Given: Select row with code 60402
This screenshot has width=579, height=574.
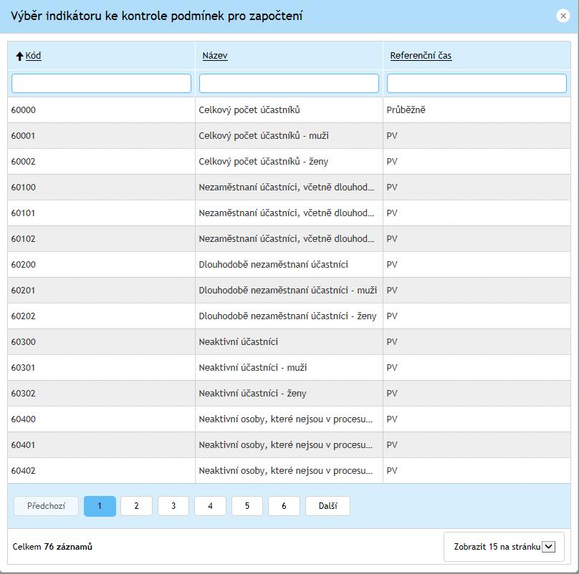Looking at the screenshot, I should click(289, 471).
